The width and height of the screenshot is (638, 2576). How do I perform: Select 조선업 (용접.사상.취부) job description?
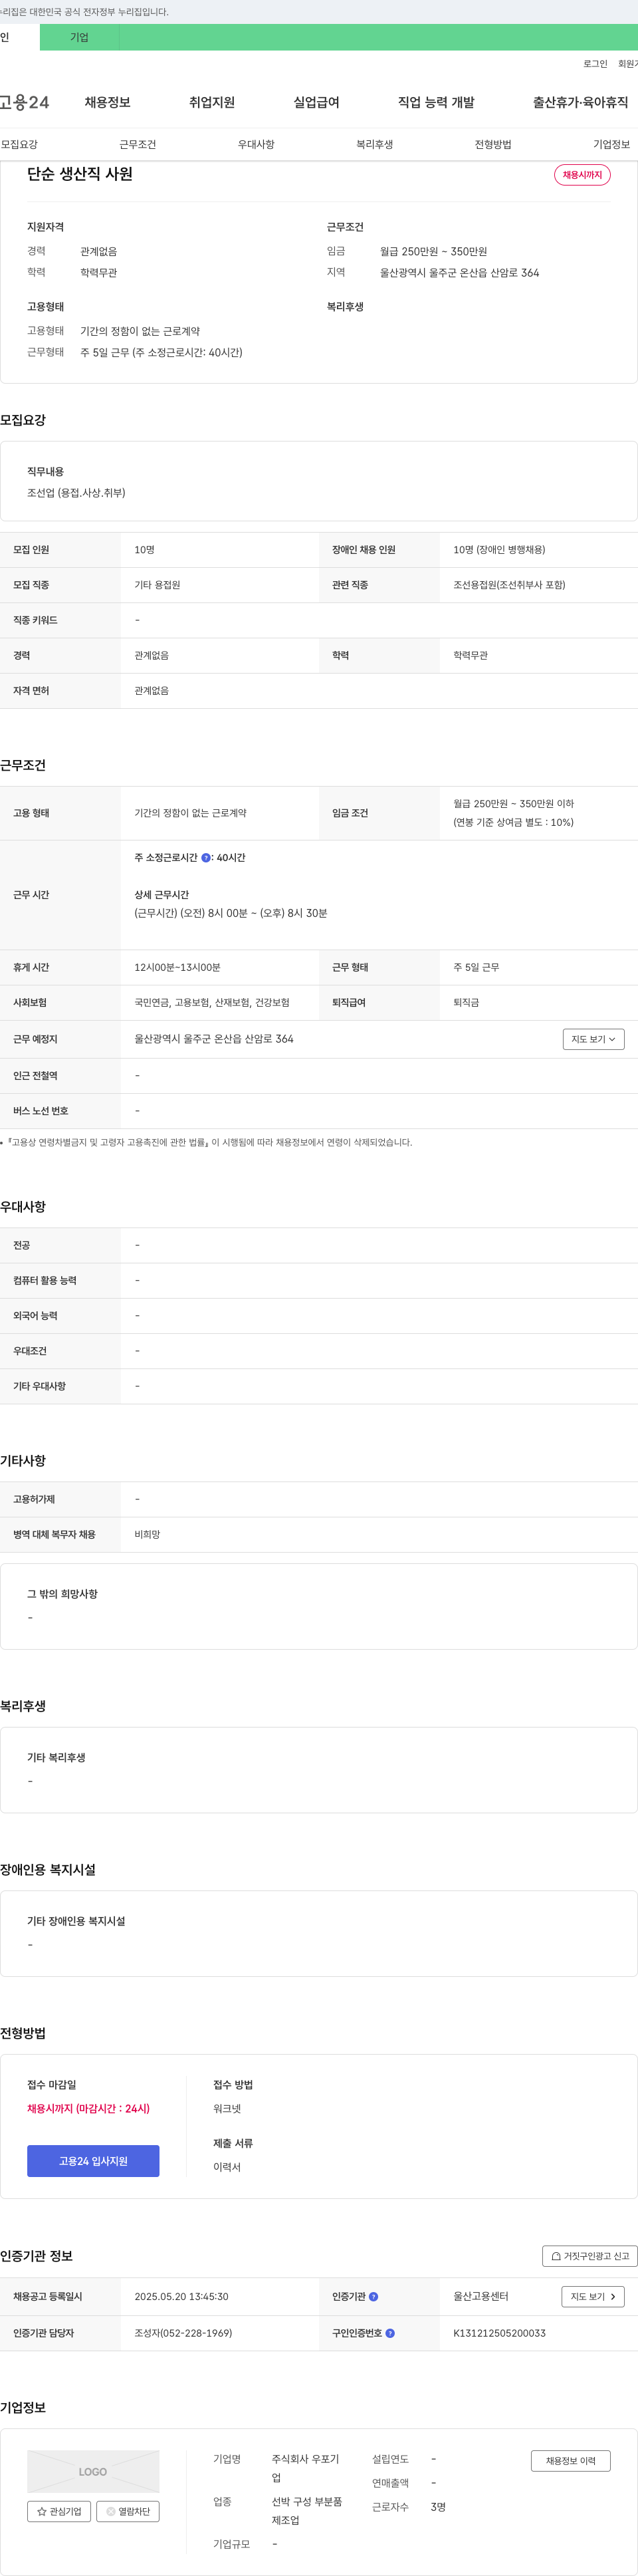pos(76,493)
